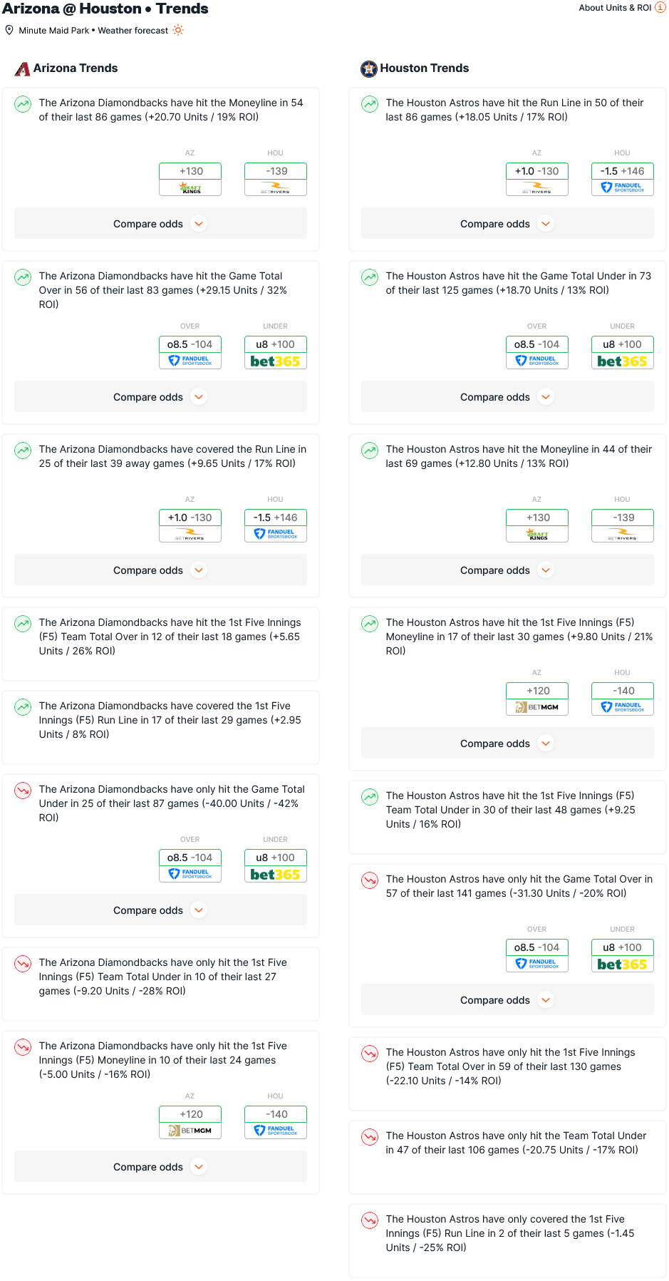Choose o8.5 -104 FanDuel odds in Houston Game Total Under card
This screenshot has height=1281, width=669.
536,351
